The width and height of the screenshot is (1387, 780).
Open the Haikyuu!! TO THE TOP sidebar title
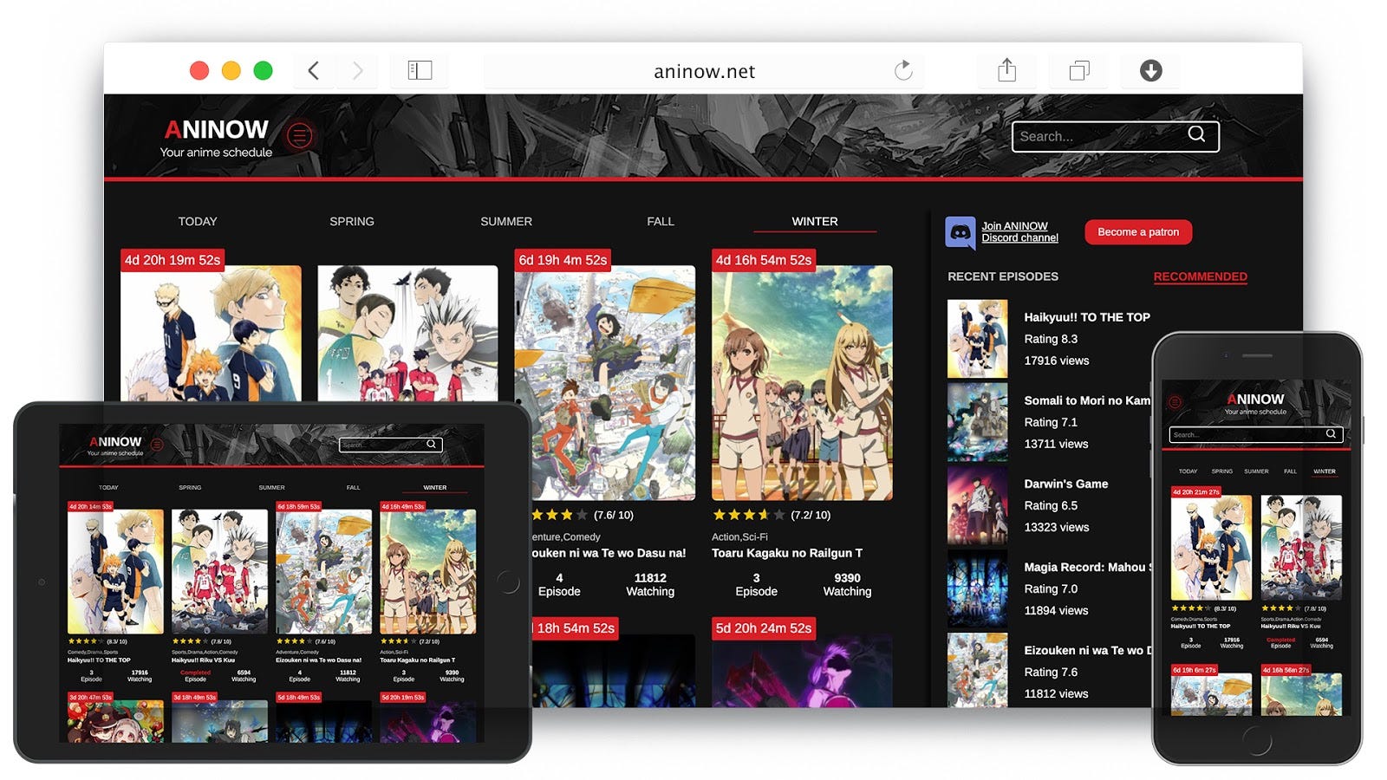(1087, 317)
